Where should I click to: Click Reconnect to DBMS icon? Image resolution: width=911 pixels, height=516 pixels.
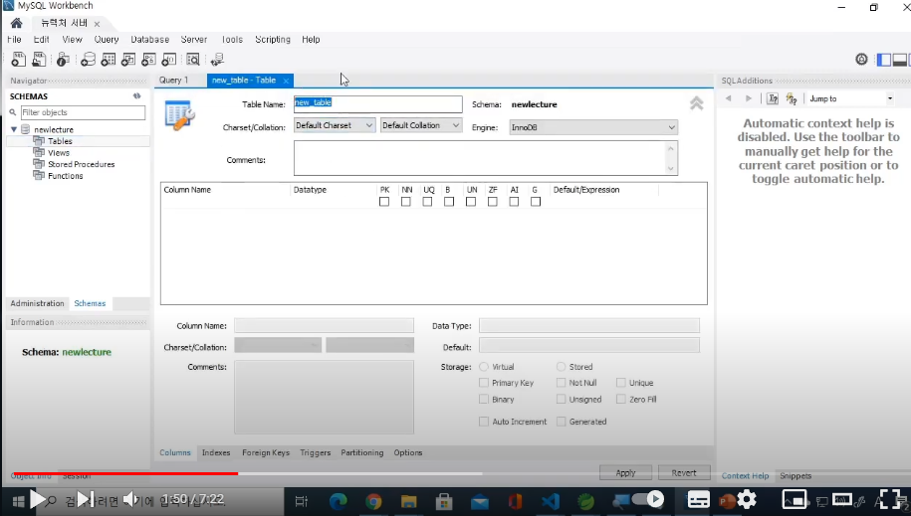pos(217,60)
